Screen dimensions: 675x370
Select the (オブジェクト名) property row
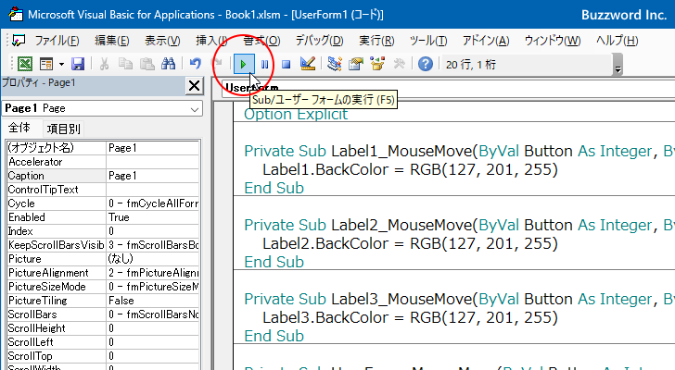[x=103, y=148]
